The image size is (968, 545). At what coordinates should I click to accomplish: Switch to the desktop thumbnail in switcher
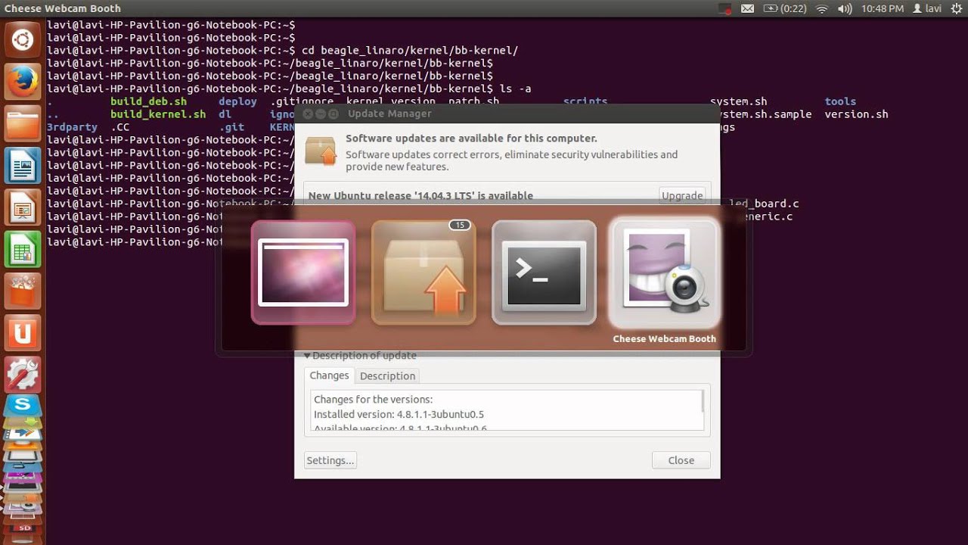point(303,272)
